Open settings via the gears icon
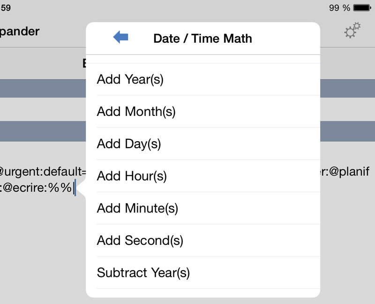The image size is (375, 304). click(352, 30)
